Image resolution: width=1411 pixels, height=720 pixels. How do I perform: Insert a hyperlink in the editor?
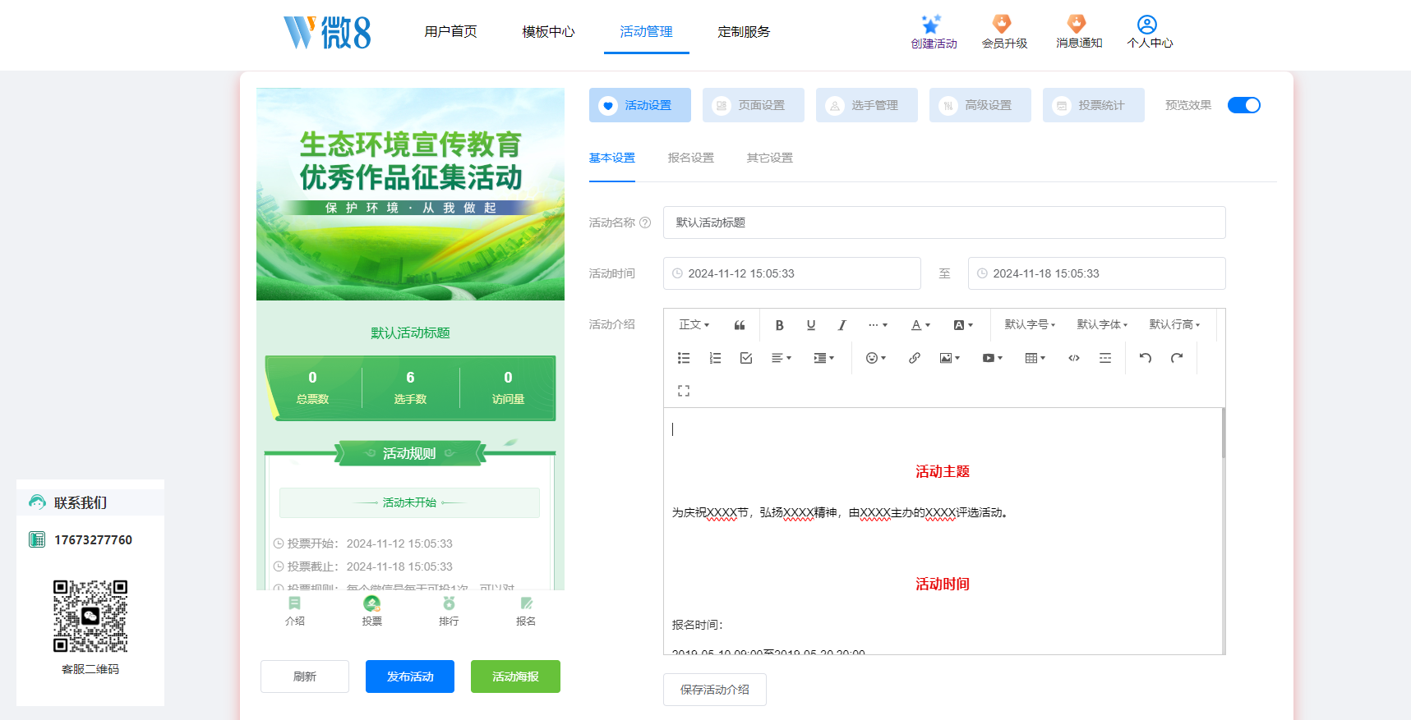pyautogui.click(x=915, y=358)
